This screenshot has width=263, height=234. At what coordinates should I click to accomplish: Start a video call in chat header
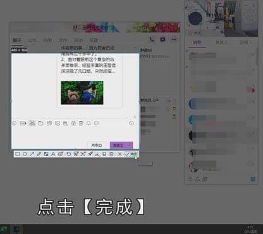[x=162, y=39]
